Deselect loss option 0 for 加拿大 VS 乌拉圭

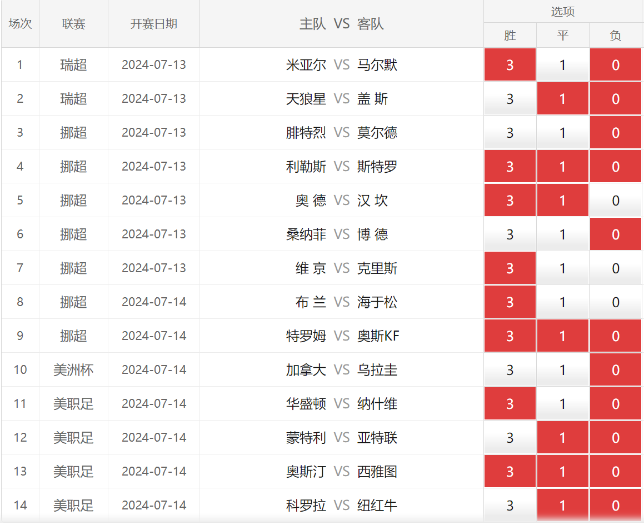(x=615, y=369)
